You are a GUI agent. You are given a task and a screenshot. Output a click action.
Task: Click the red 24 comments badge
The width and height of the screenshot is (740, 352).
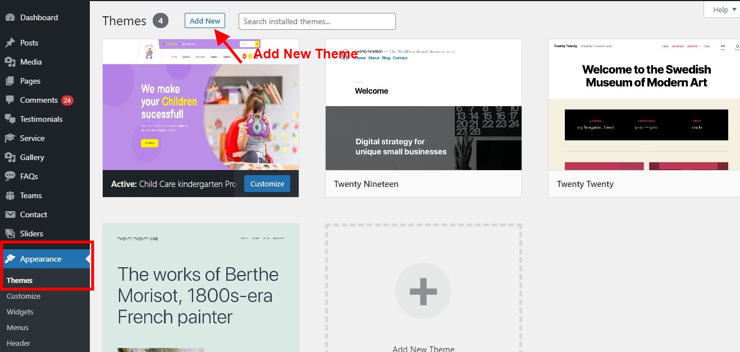point(67,100)
